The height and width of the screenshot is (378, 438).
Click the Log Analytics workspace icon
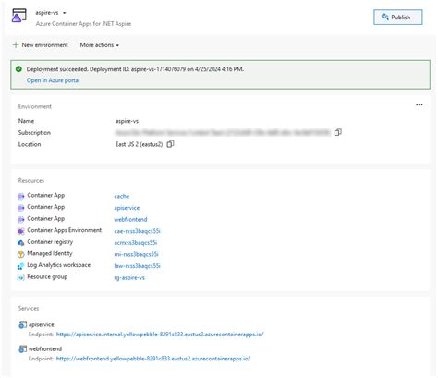[21, 266]
